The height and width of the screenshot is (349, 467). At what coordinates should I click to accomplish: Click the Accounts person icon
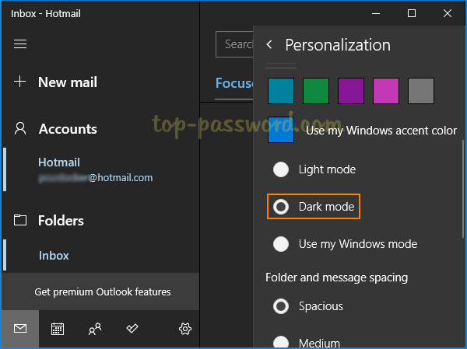[20, 128]
